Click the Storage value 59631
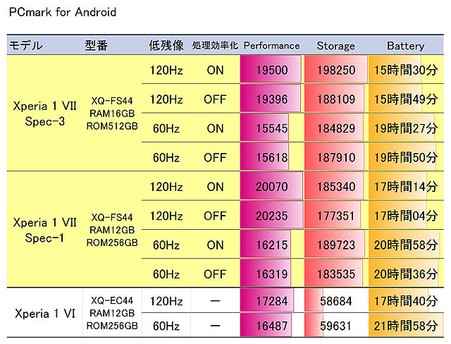Viewport: 451px width, 344px height. pos(336,326)
